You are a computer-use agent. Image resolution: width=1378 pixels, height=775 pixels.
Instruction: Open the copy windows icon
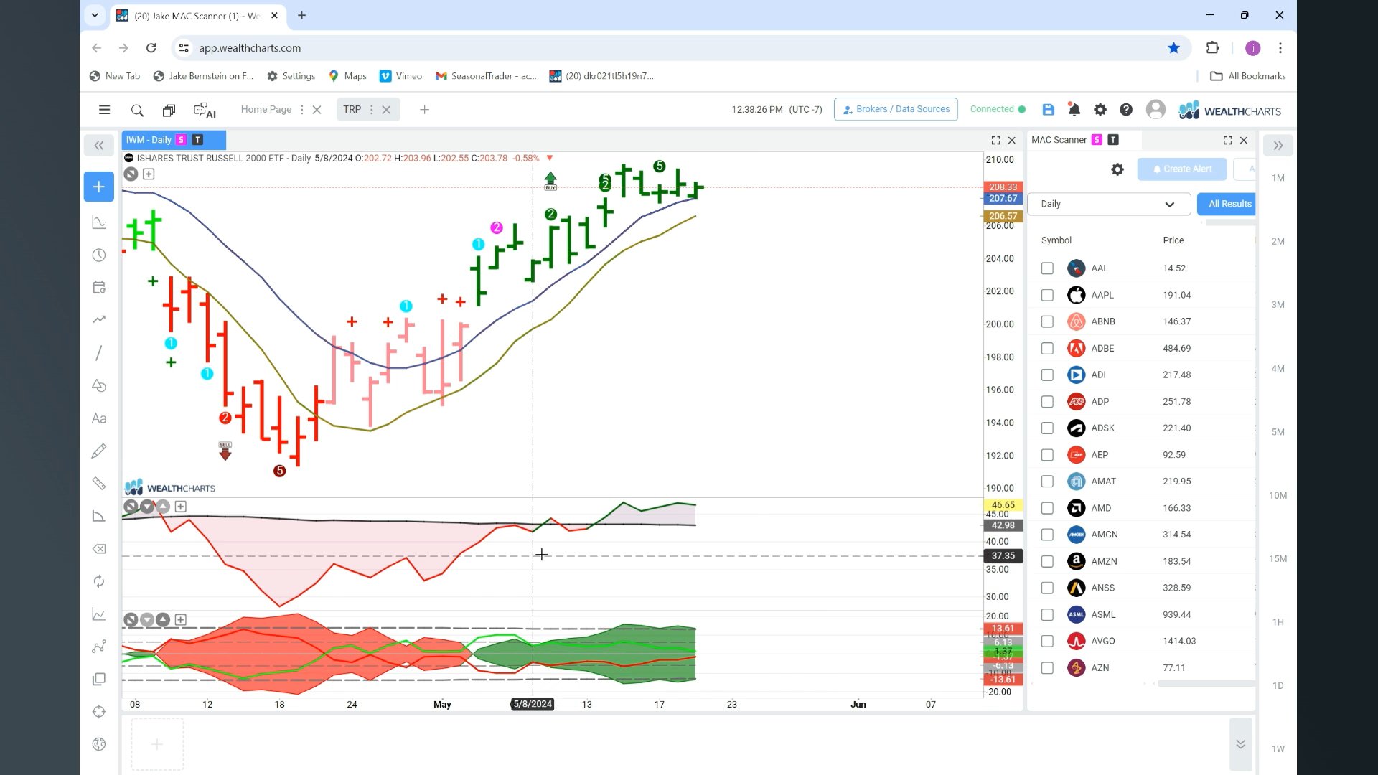(169, 111)
